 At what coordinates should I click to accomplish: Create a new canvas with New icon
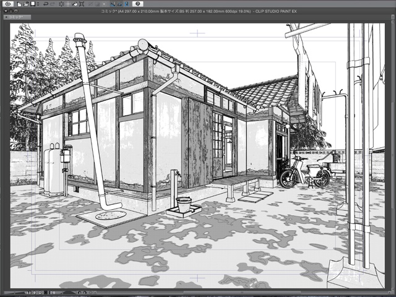click(x=19, y=4)
